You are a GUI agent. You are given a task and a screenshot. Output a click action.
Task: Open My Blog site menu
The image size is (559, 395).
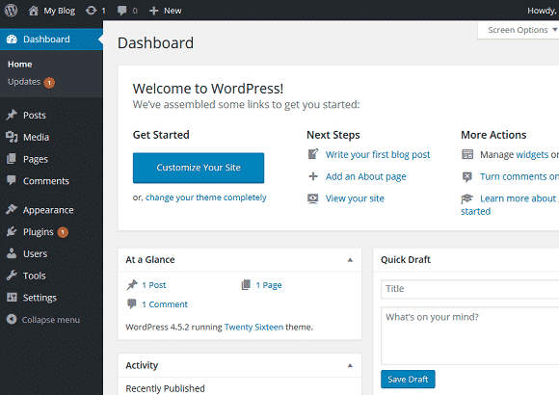tap(52, 11)
